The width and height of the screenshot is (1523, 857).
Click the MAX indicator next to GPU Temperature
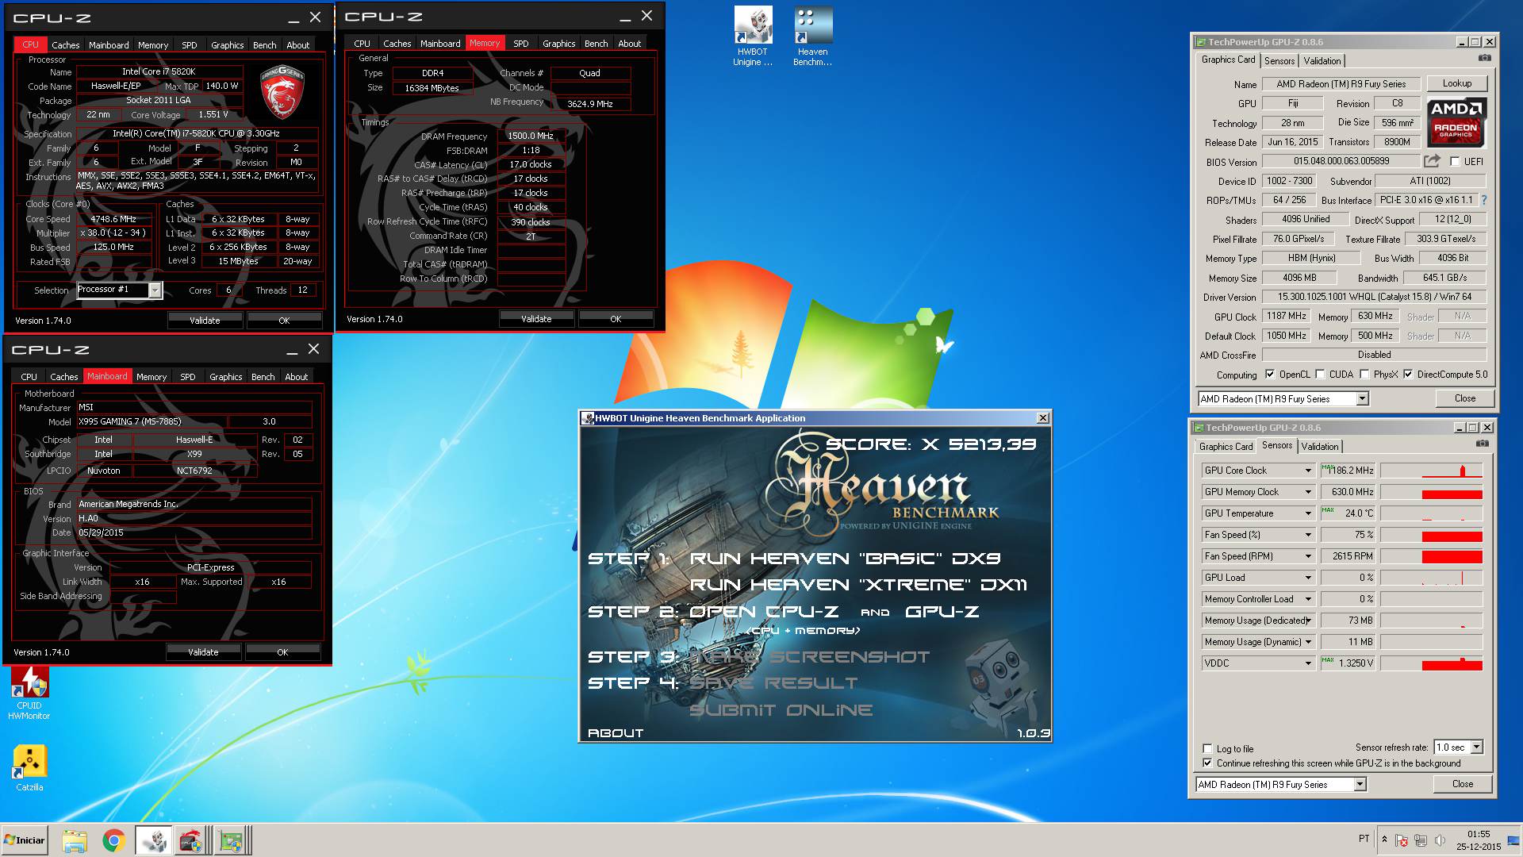(1328, 510)
